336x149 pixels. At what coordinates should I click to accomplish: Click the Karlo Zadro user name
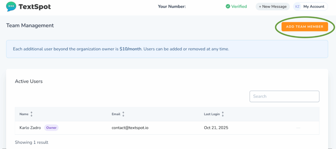30,128
